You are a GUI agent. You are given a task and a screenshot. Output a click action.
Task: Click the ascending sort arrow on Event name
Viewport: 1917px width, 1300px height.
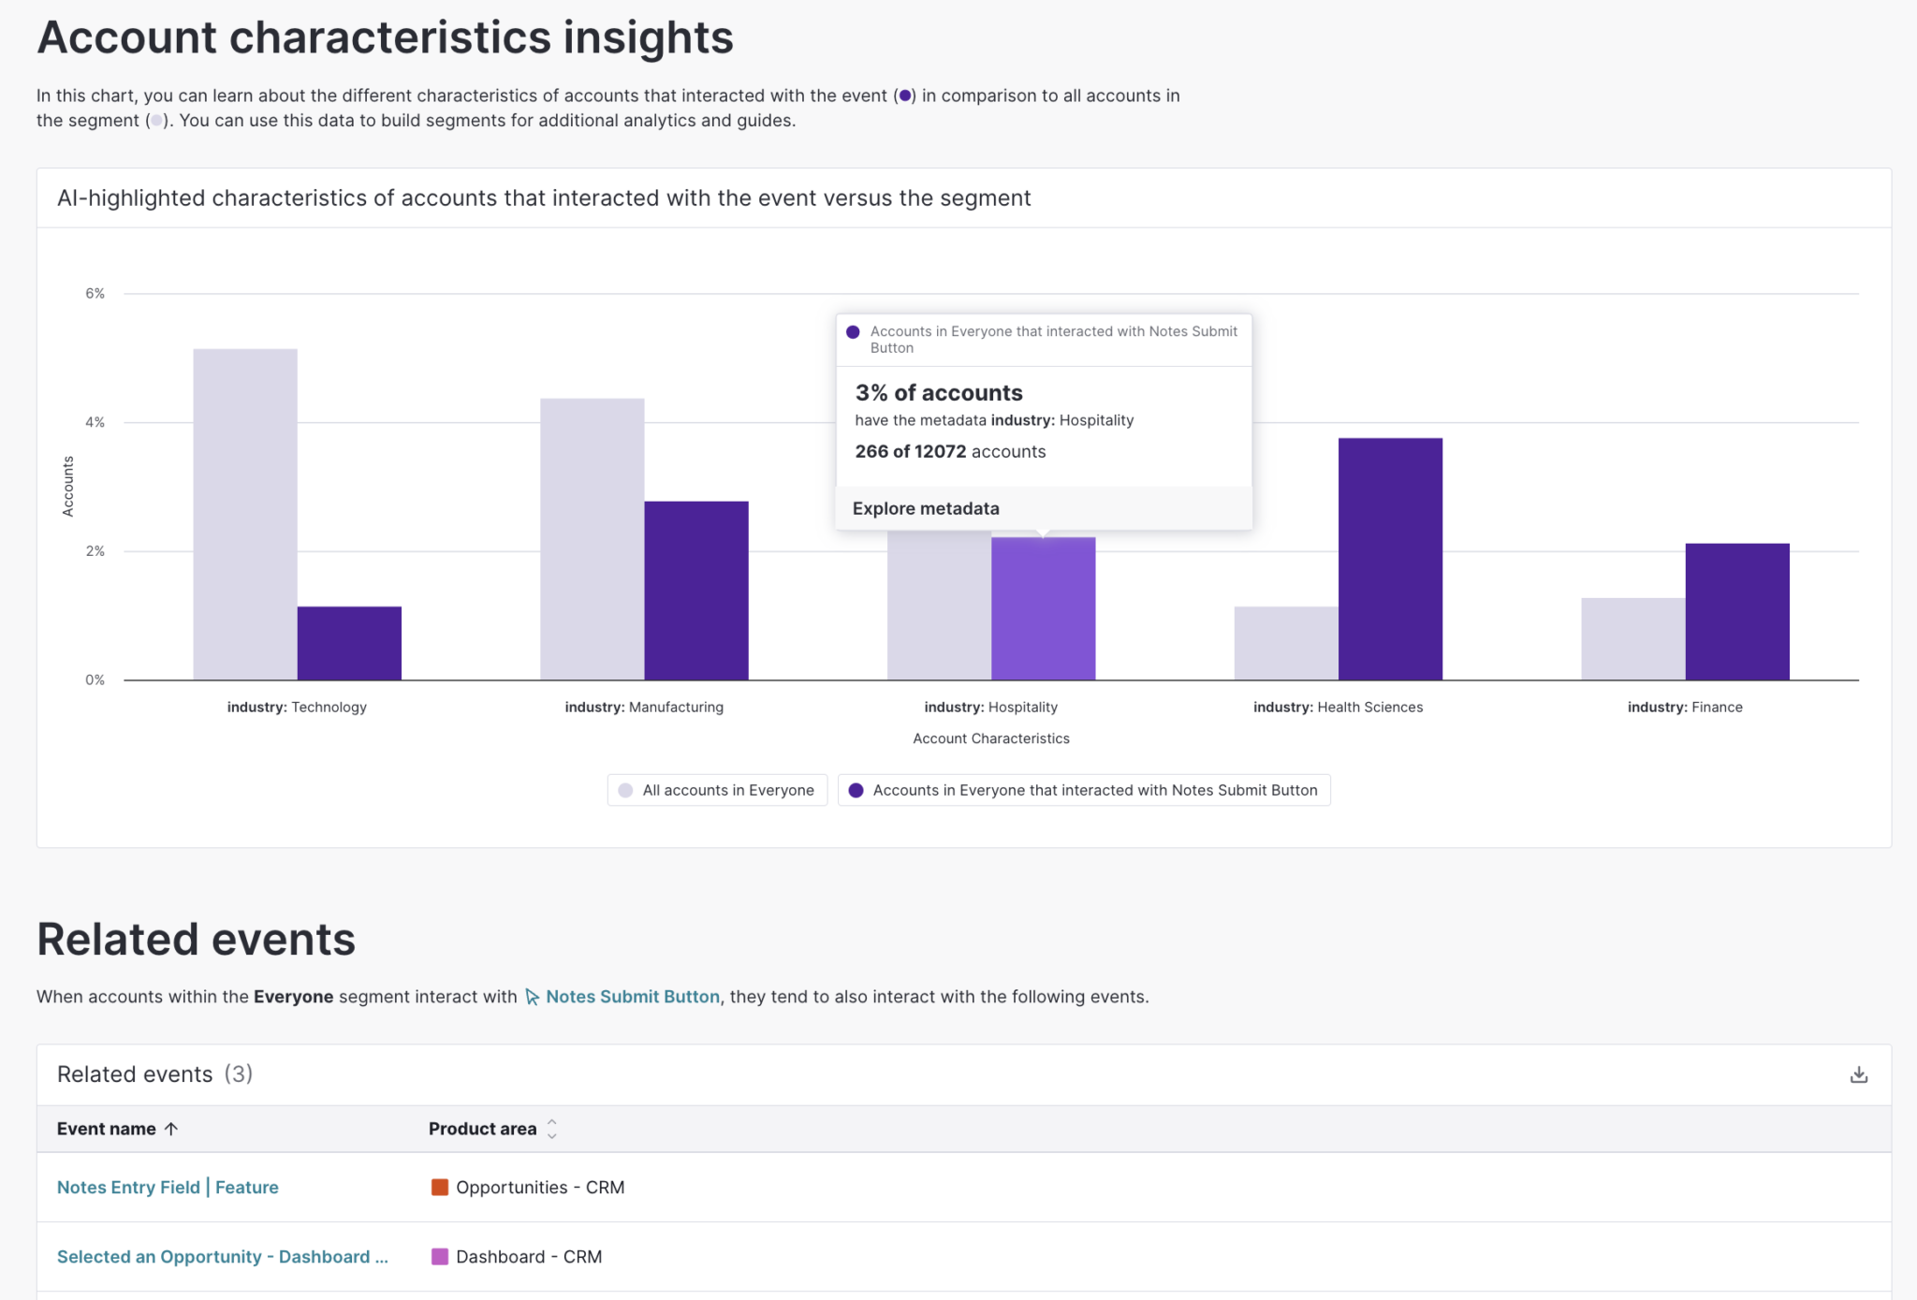pos(171,1129)
